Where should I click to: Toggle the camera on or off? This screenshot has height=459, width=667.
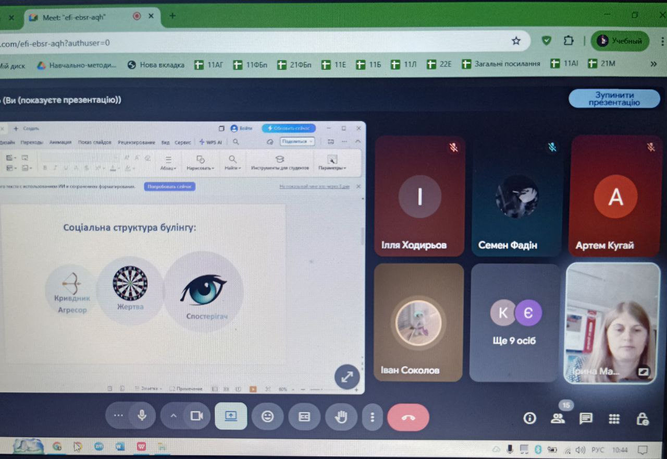pyautogui.click(x=196, y=416)
